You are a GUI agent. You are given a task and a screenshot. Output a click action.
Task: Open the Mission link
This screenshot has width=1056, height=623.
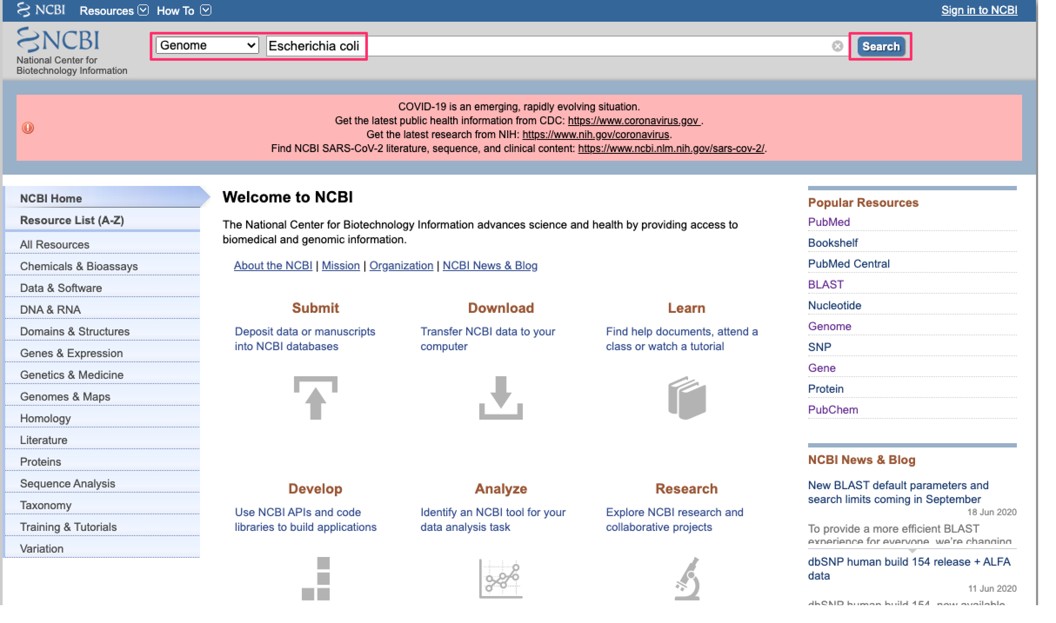pyautogui.click(x=341, y=265)
